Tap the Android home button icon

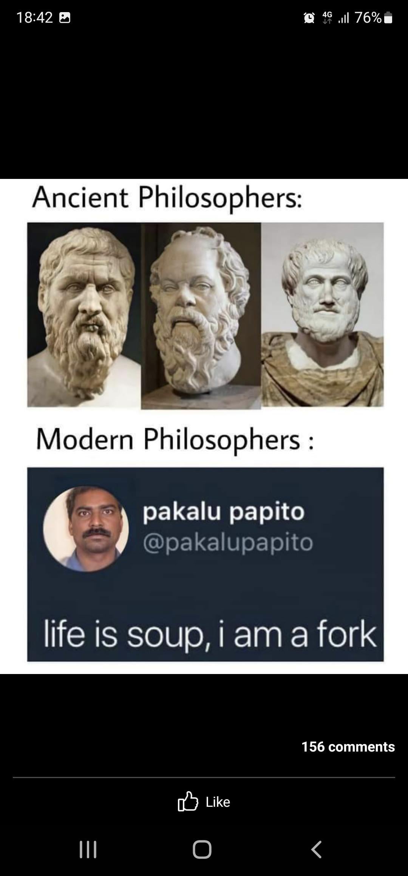(202, 850)
